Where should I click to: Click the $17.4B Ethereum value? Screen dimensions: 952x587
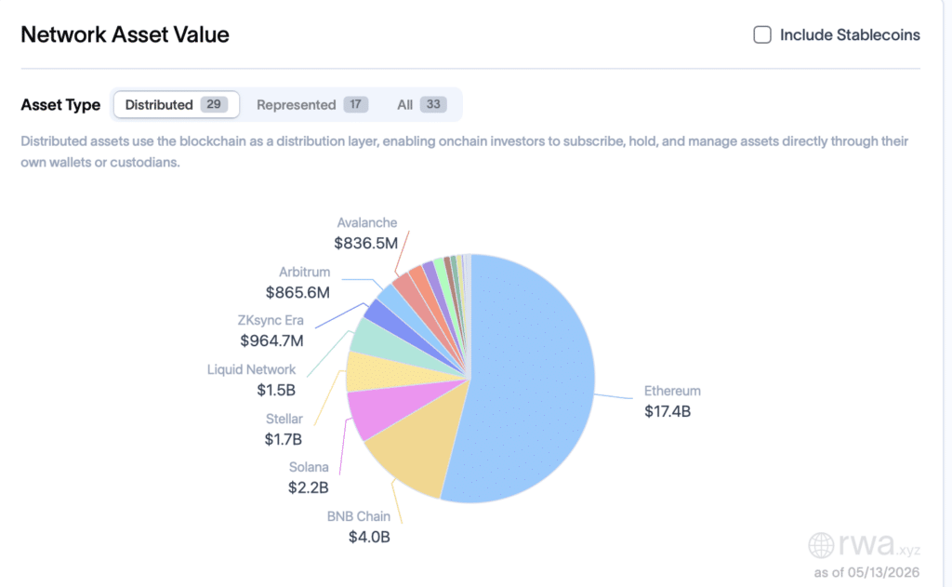(668, 411)
